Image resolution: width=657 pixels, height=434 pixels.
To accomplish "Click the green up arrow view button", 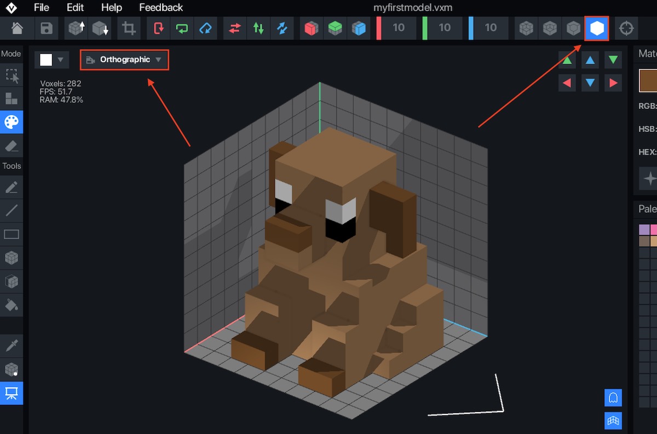I will (x=567, y=60).
